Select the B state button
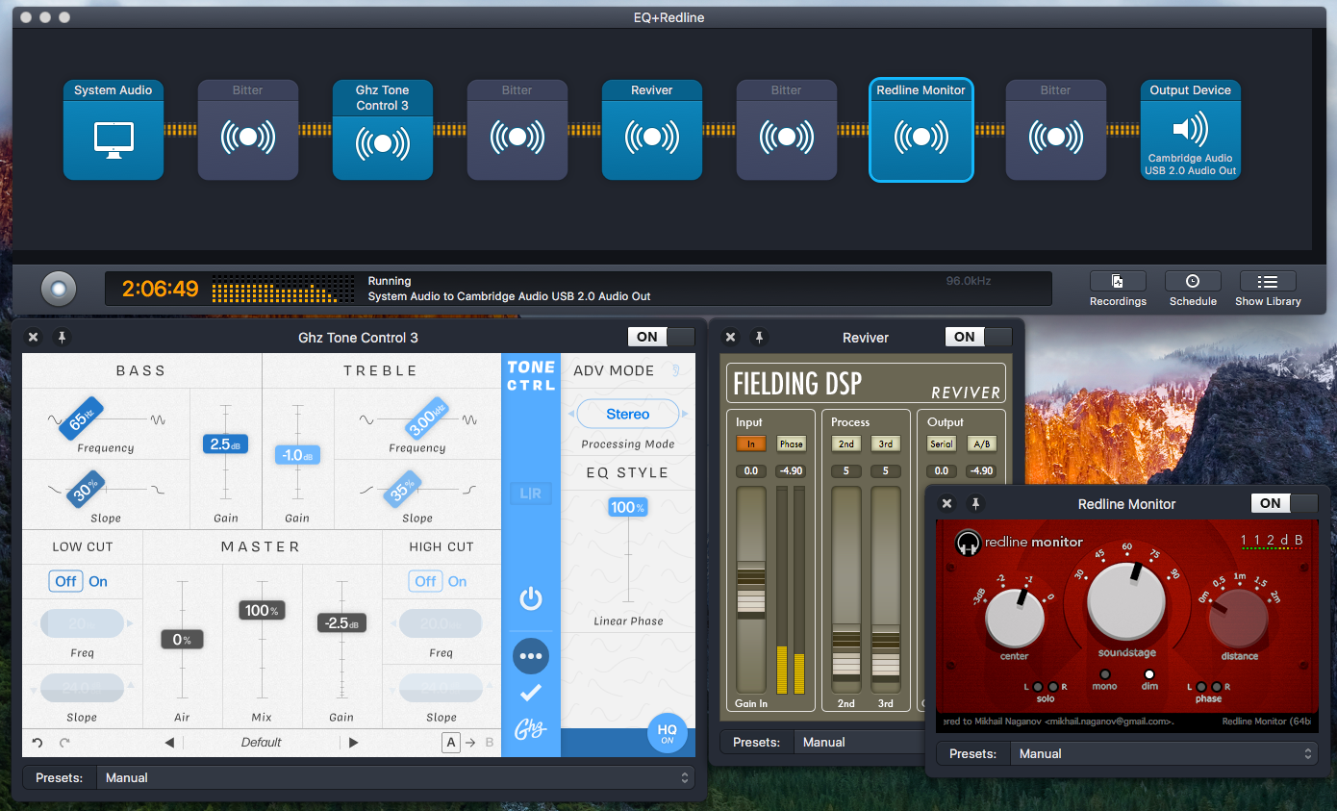The width and height of the screenshot is (1337, 811). [490, 742]
